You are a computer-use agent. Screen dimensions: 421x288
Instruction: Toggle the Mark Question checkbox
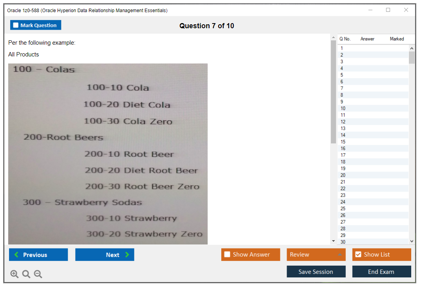(x=16, y=25)
